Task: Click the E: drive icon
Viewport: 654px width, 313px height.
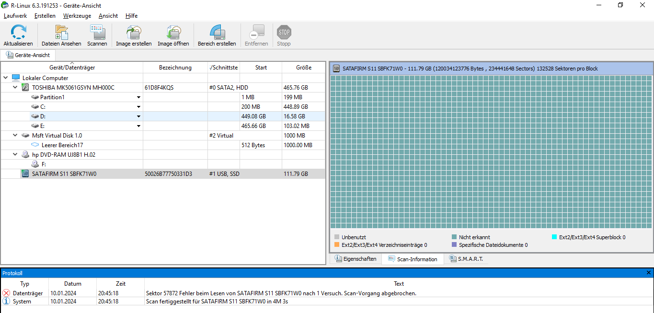Action: pyautogui.click(x=35, y=126)
